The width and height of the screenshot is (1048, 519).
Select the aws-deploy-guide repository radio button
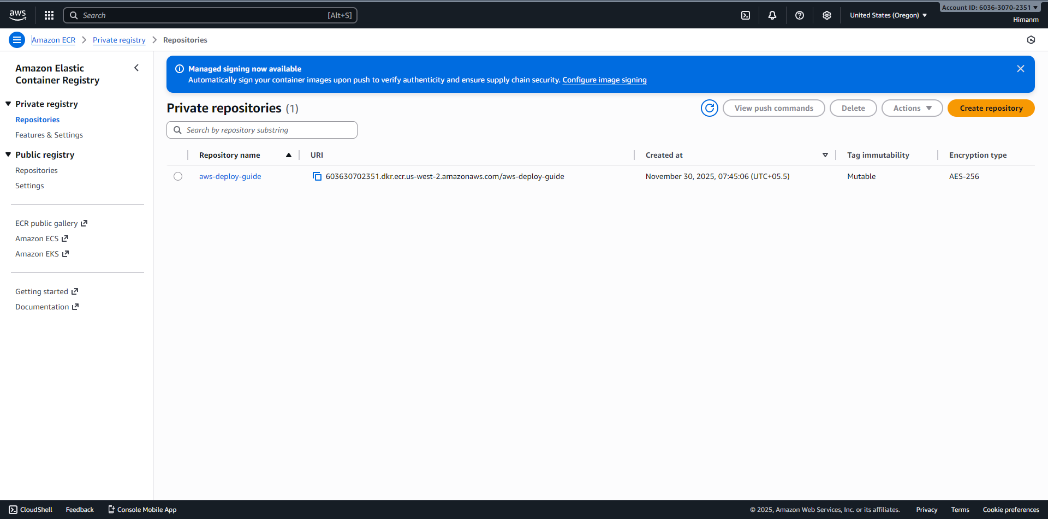tap(178, 176)
